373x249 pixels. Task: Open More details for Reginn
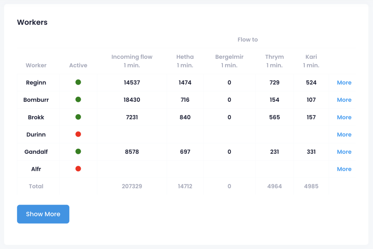pyautogui.click(x=344, y=83)
